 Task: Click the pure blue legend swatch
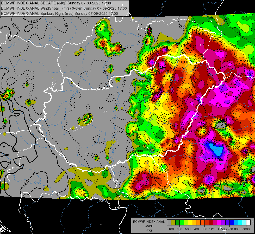[232, 222]
